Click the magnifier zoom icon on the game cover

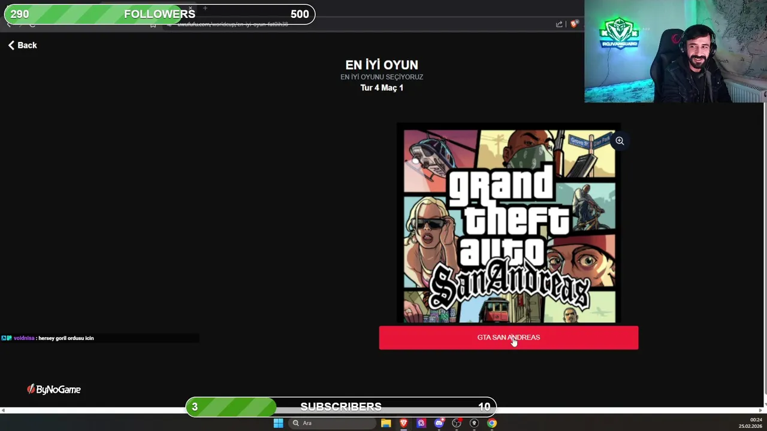tap(620, 141)
